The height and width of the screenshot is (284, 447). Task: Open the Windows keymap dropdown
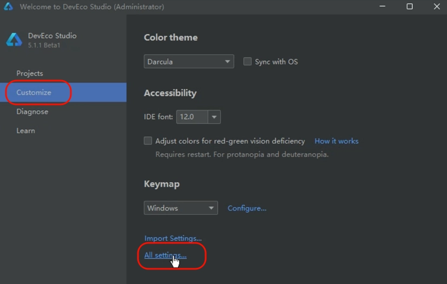pyautogui.click(x=181, y=208)
